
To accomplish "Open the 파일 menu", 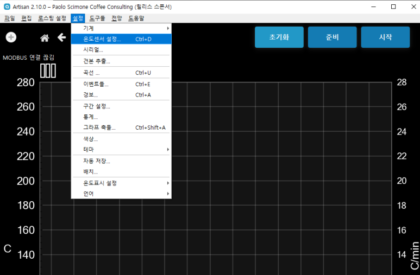I will (10, 18).
